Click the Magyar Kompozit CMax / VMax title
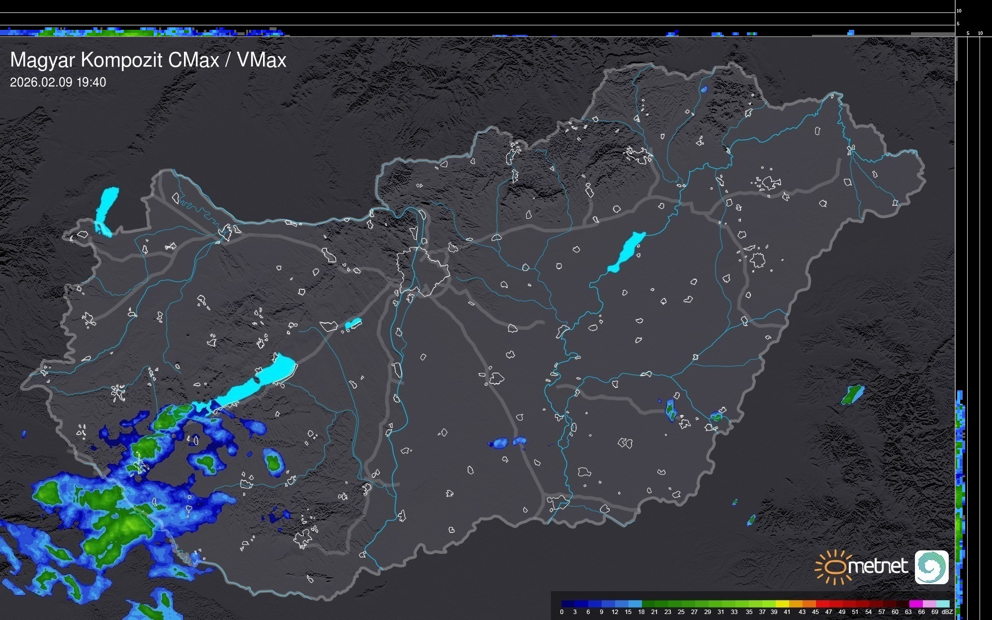 (148, 60)
